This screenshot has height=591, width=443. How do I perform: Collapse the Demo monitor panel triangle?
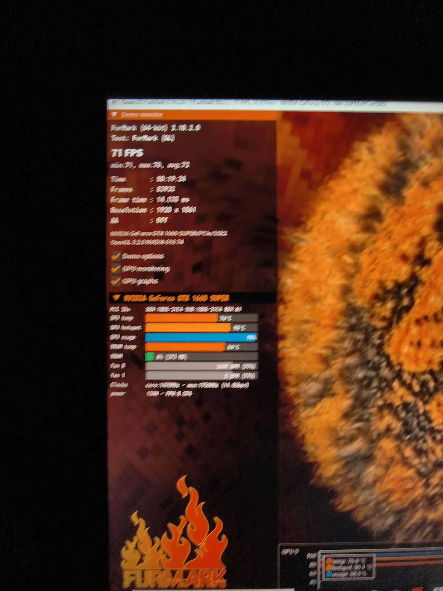[x=114, y=115]
